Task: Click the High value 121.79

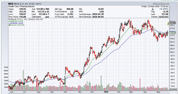Action: click(23, 12)
